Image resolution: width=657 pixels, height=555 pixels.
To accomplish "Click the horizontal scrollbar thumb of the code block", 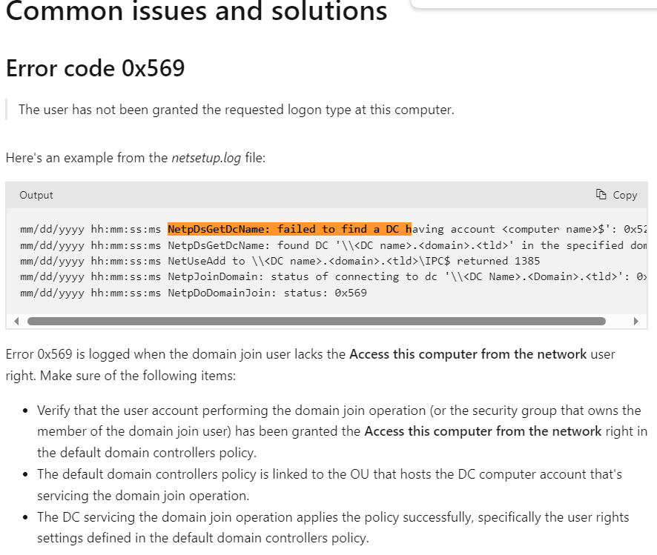I will click(x=317, y=321).
